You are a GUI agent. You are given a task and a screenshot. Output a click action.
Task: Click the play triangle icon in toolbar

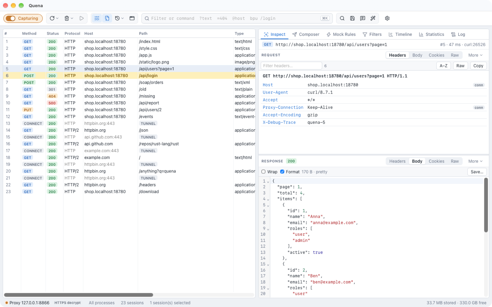81,18
